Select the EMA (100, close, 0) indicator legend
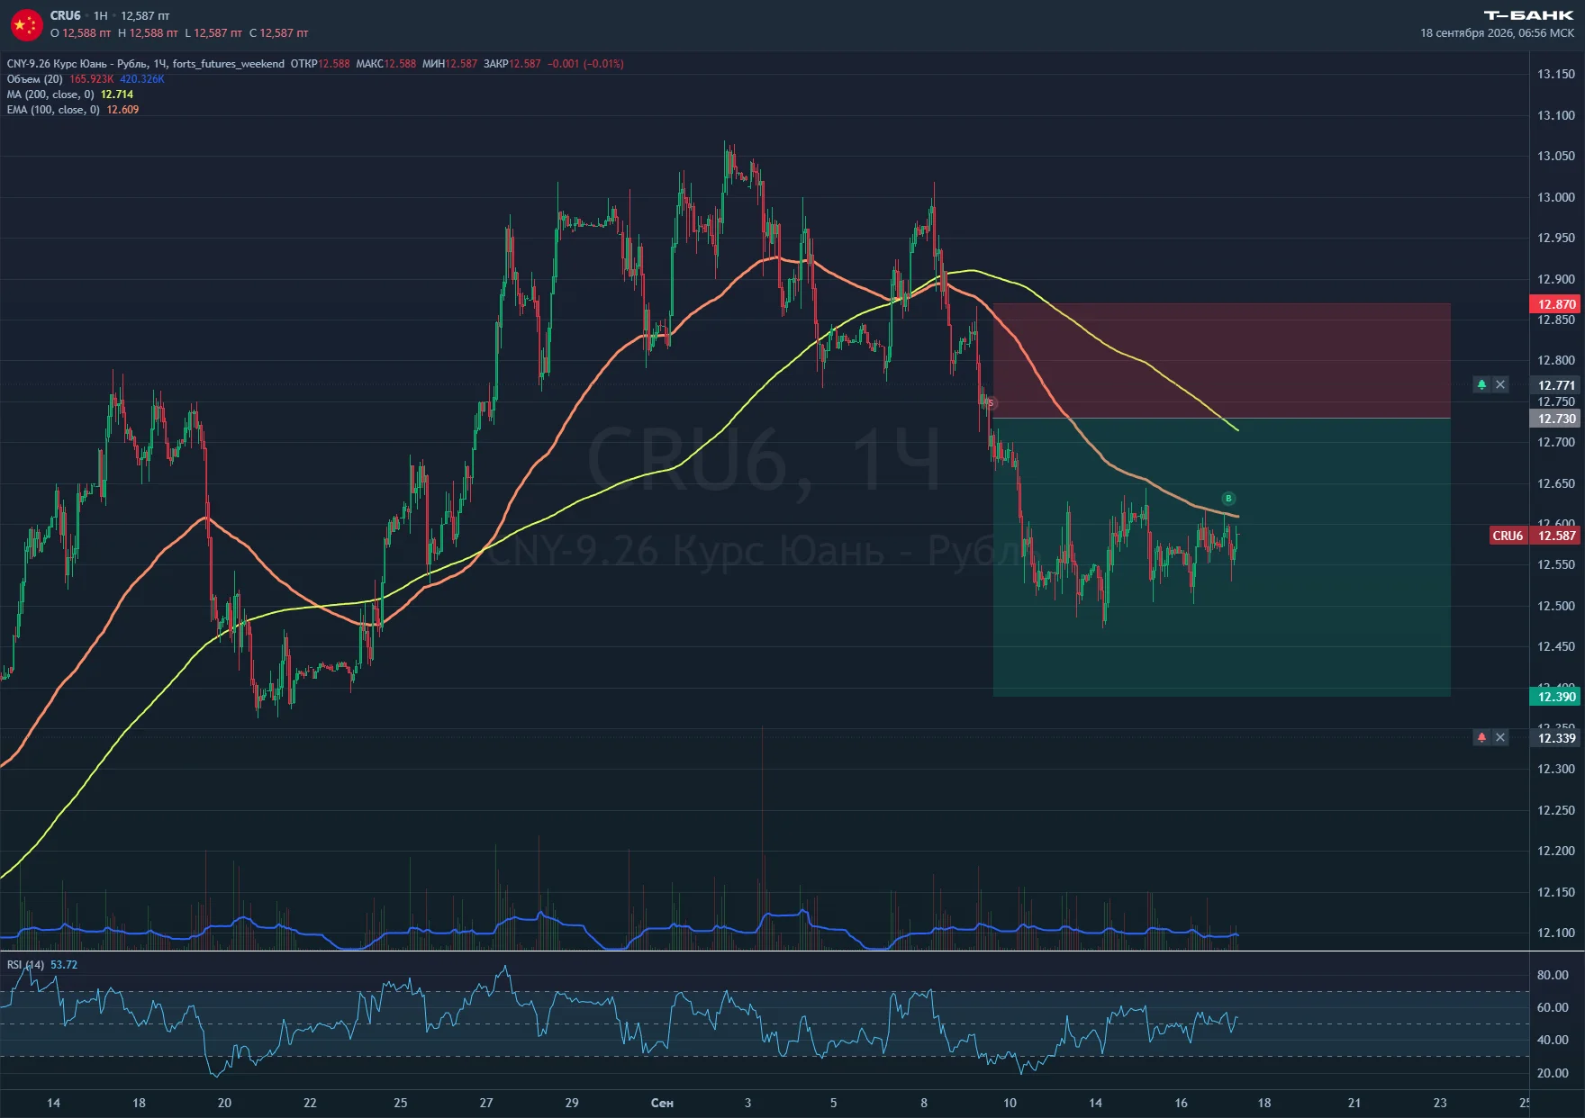 click(x=53, y=110)
